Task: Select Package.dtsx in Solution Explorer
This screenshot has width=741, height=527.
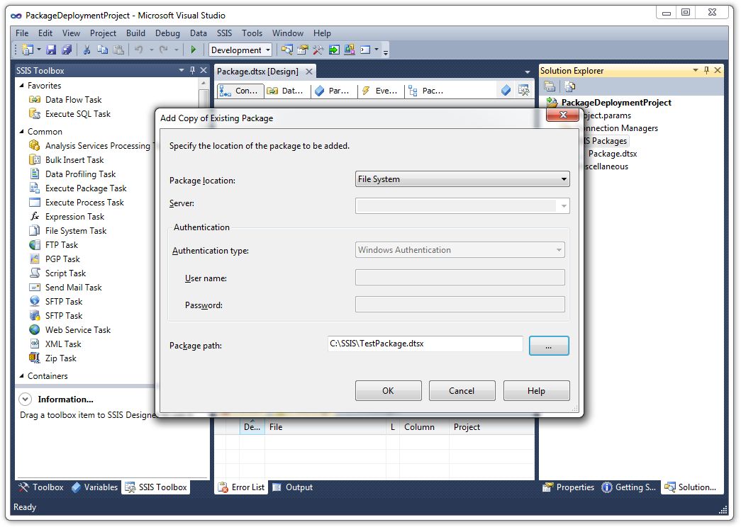Action: pyautogui.click(x=613, y=154)
